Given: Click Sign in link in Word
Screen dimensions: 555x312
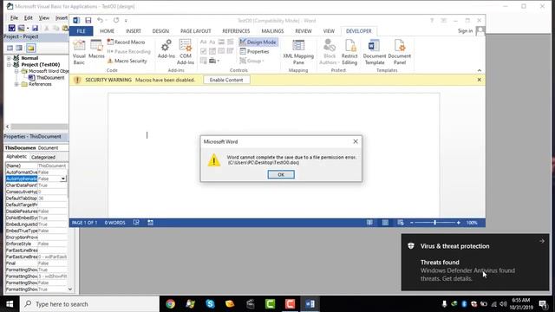Looking at the screenshot, I should (465, 31).
